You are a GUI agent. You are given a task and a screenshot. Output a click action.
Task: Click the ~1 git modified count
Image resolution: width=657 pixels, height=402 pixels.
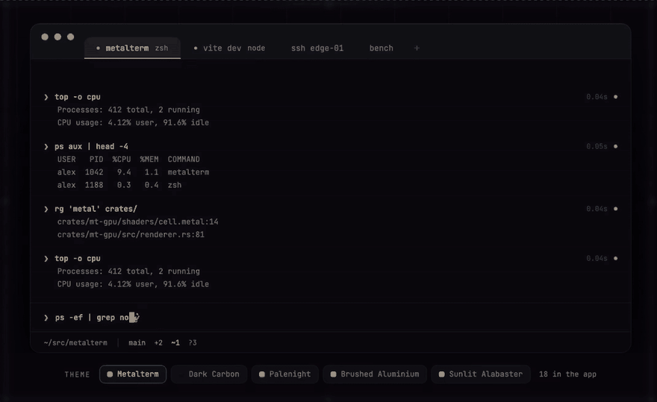(175, 343)
